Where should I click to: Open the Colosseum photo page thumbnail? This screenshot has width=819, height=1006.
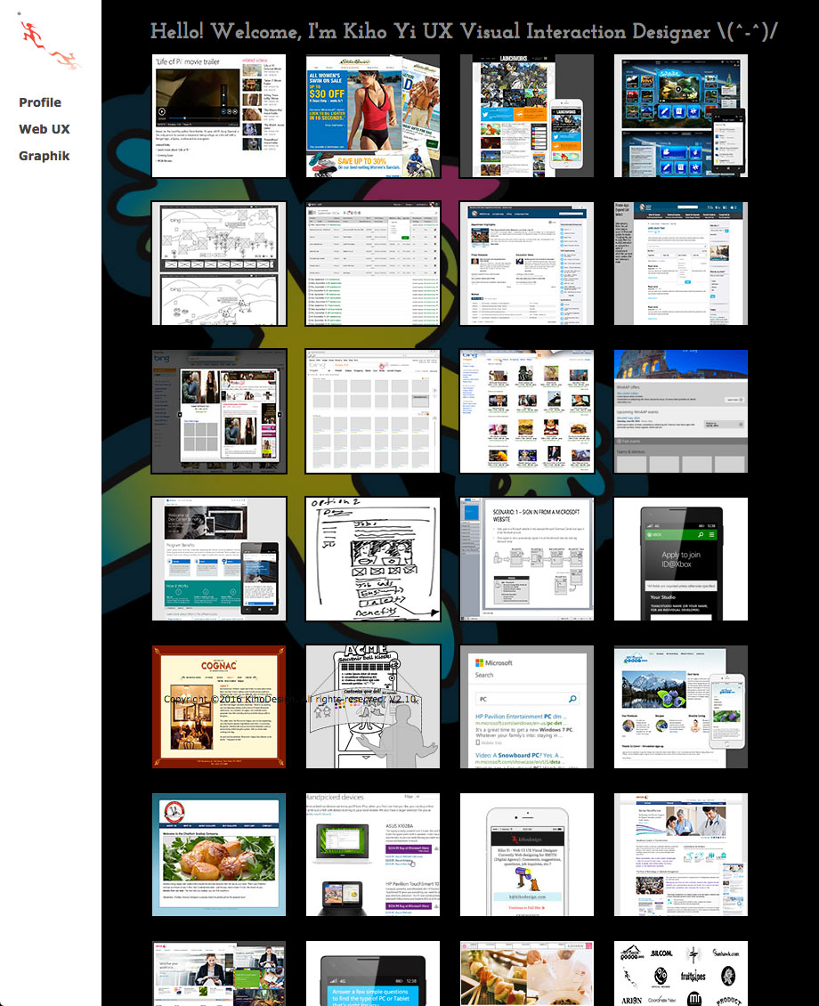680,411
